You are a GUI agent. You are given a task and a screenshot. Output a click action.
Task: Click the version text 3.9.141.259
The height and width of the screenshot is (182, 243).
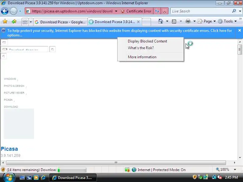11,156
